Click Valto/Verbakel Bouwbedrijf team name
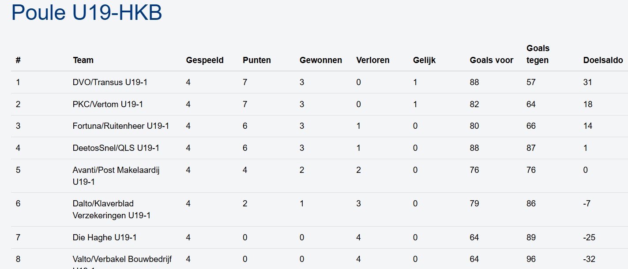This screenshot has width=628, height=269. pos(122,260)
